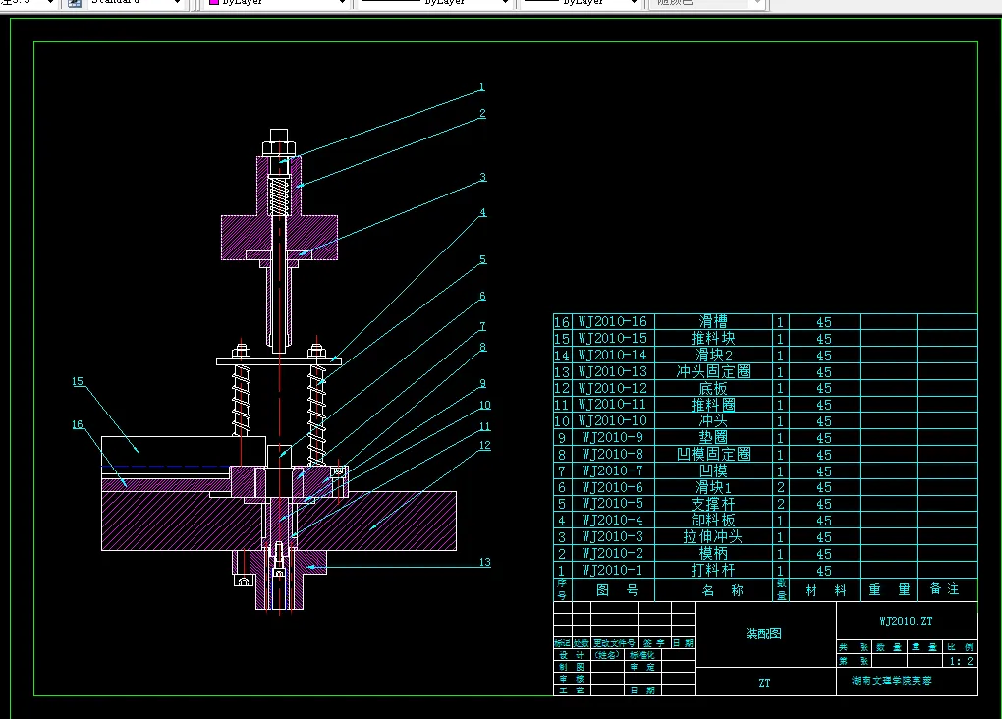Click the 1:2 scale value
This screenshot has width=1002, height=719.
tap(961, 661)
